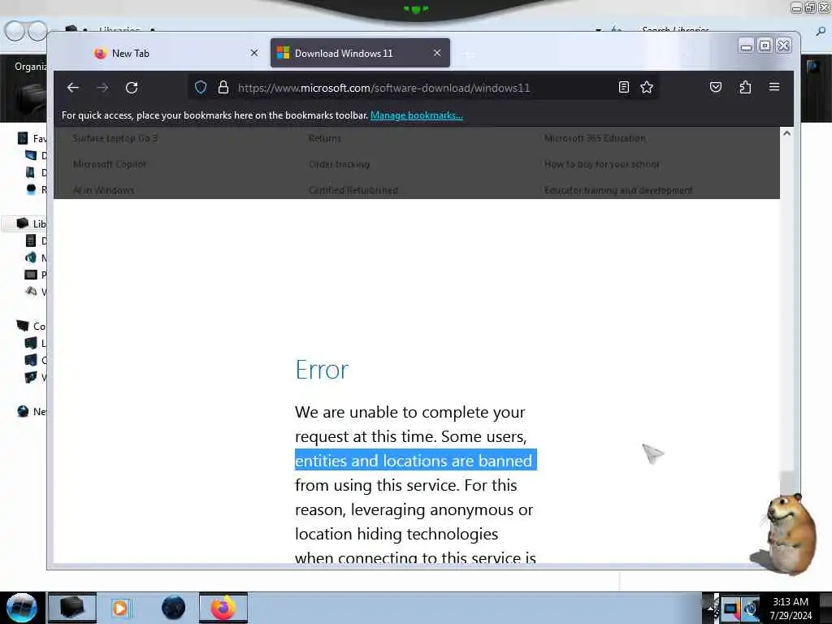Open the Save to Pocket icon
832x624 pixels.
pyautogui.click(x=716, y=87)
